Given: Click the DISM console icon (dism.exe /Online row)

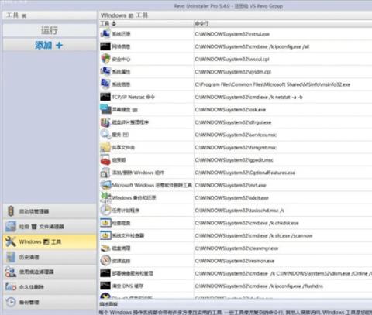Looking at the screenshot, I should [x=105, y=273].
